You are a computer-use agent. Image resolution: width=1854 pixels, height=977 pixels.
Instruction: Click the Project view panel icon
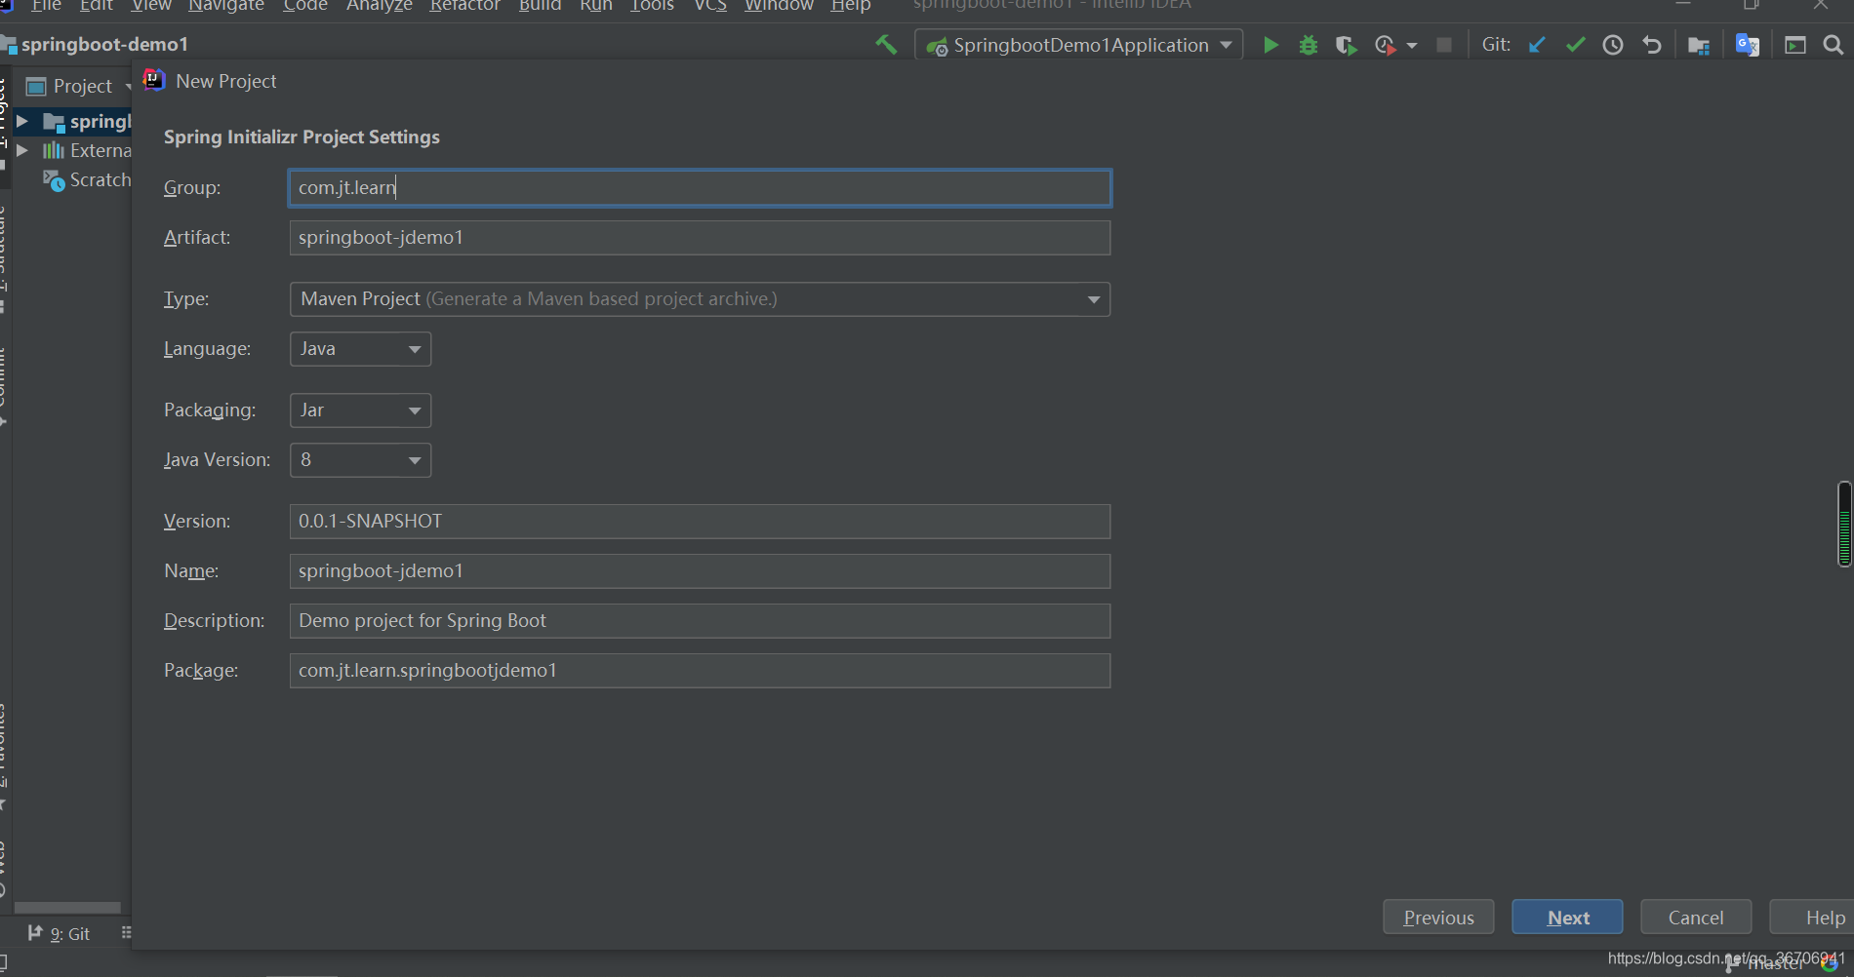[x=36, y=87]
